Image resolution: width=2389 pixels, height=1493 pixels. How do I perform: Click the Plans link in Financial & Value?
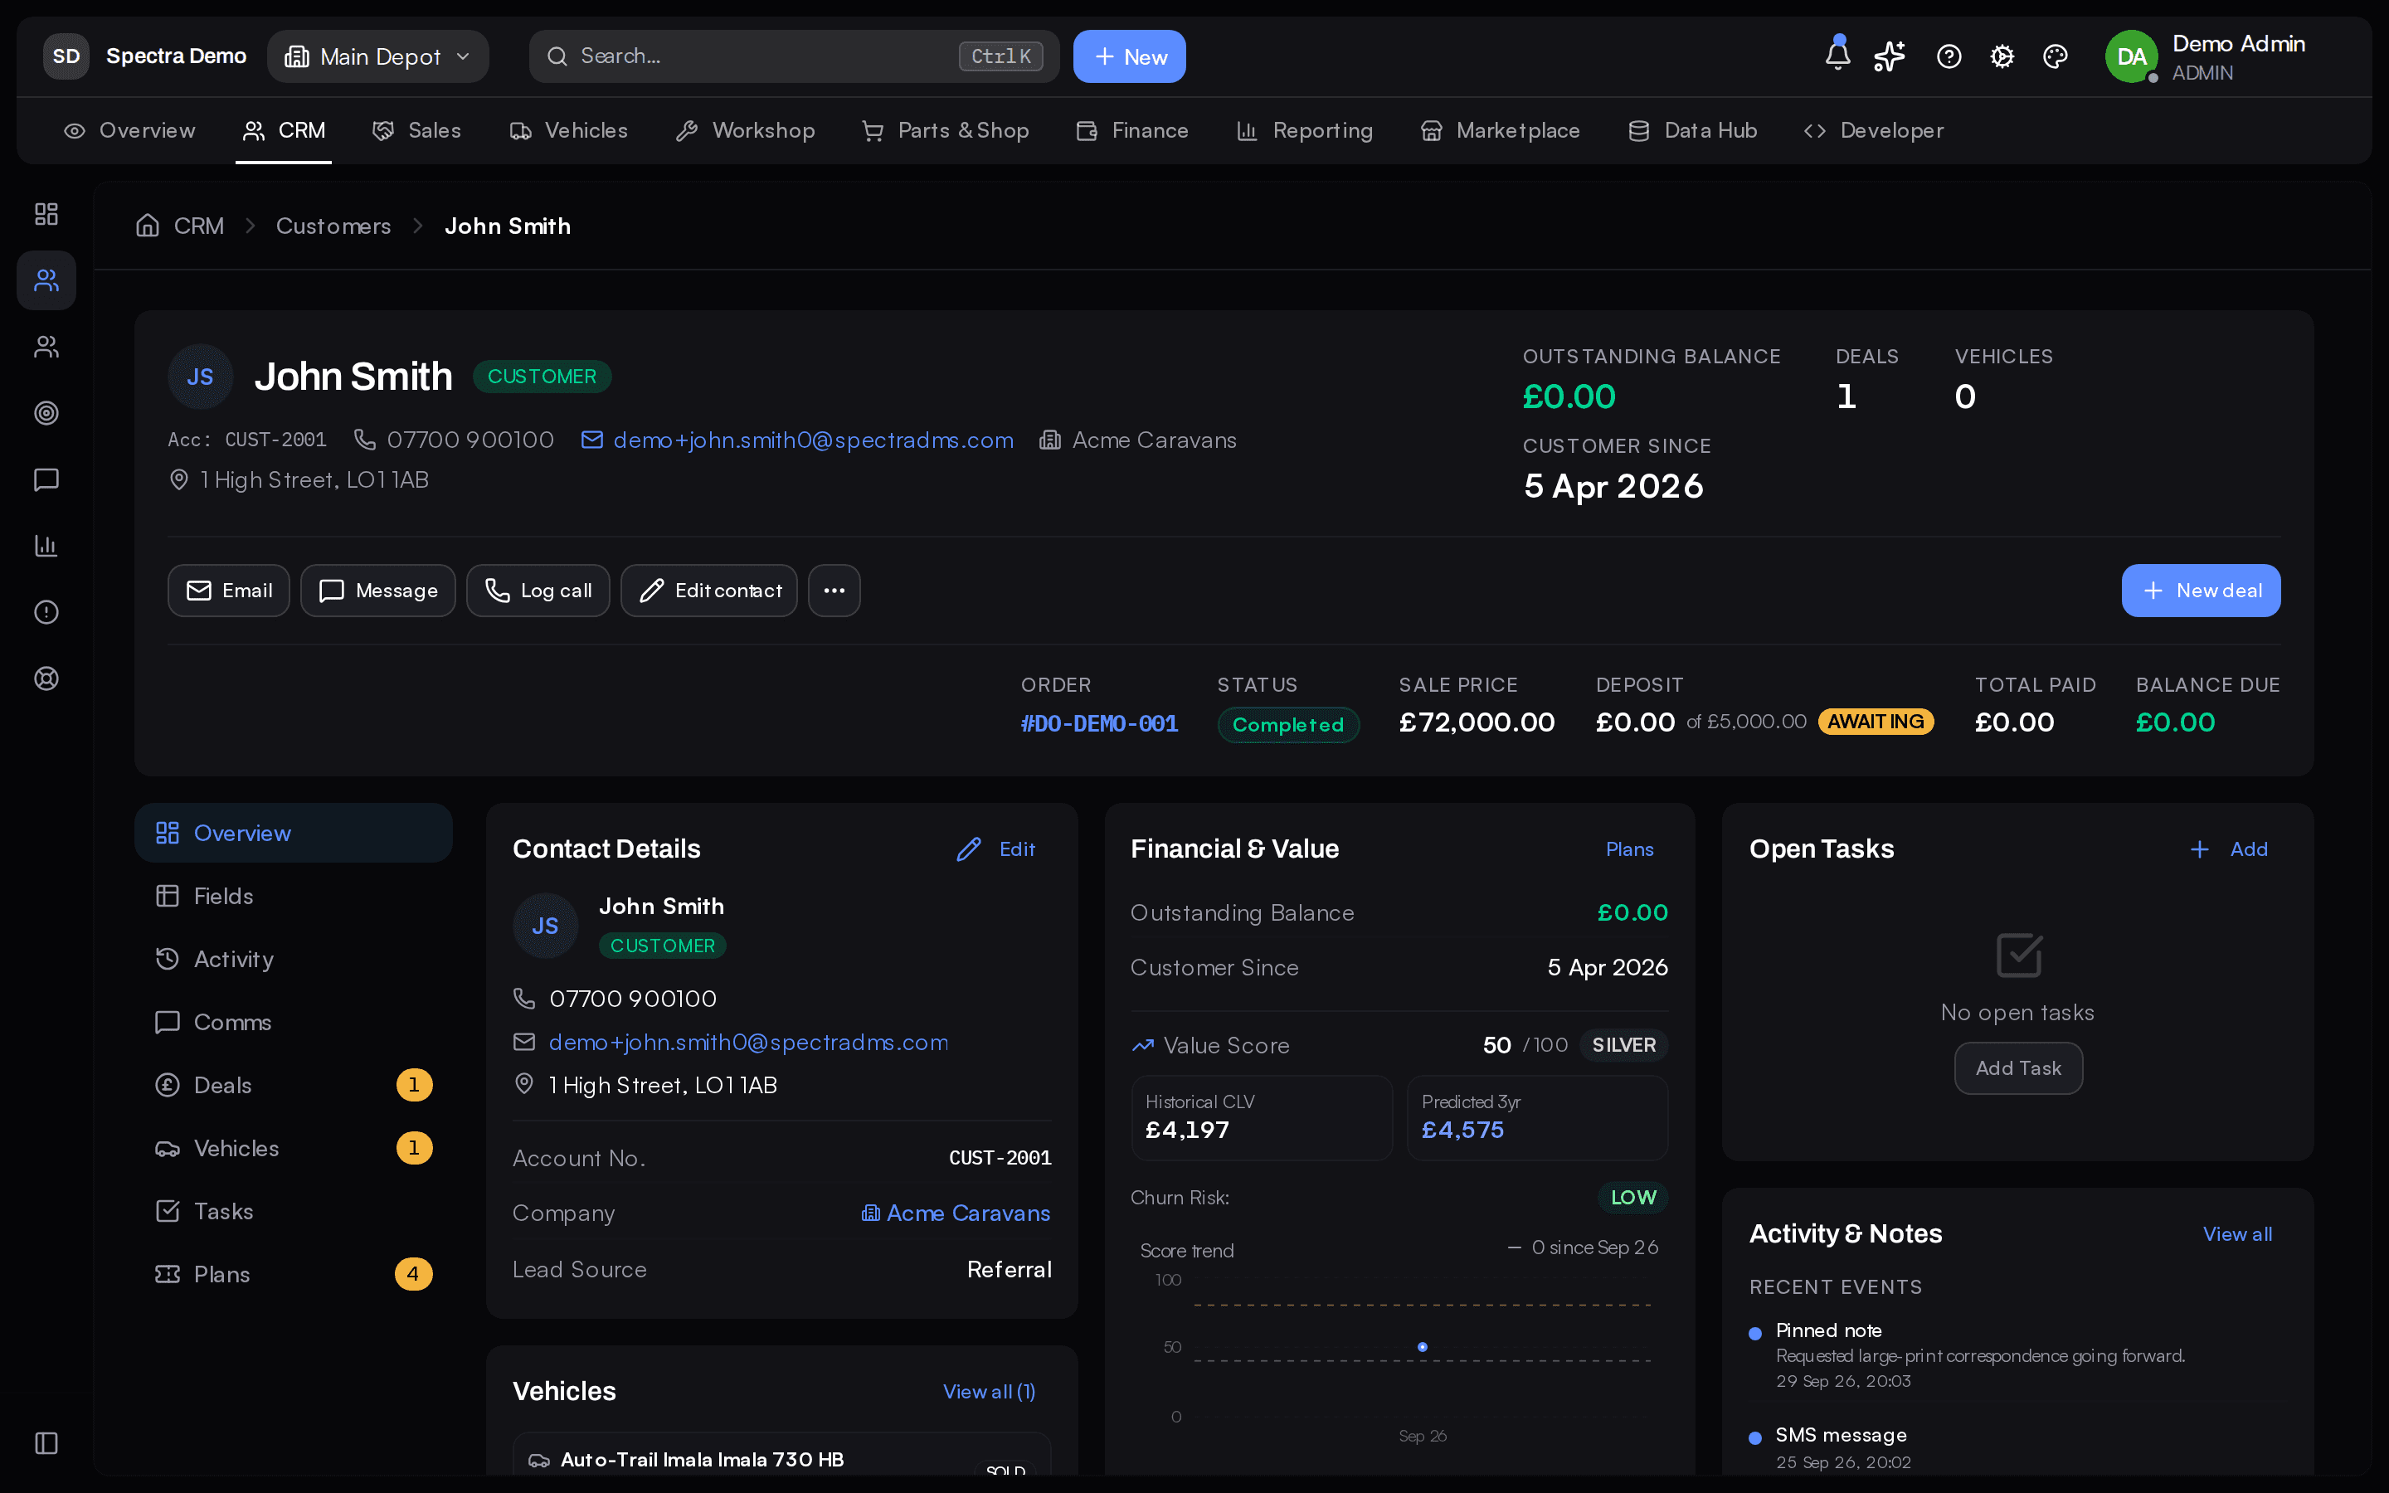[x=1629, y=849]
